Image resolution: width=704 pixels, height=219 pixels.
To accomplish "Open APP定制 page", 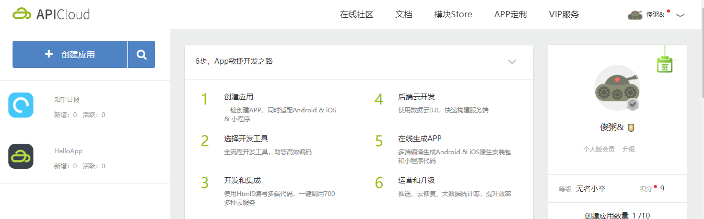I will (x=510, y=15).
